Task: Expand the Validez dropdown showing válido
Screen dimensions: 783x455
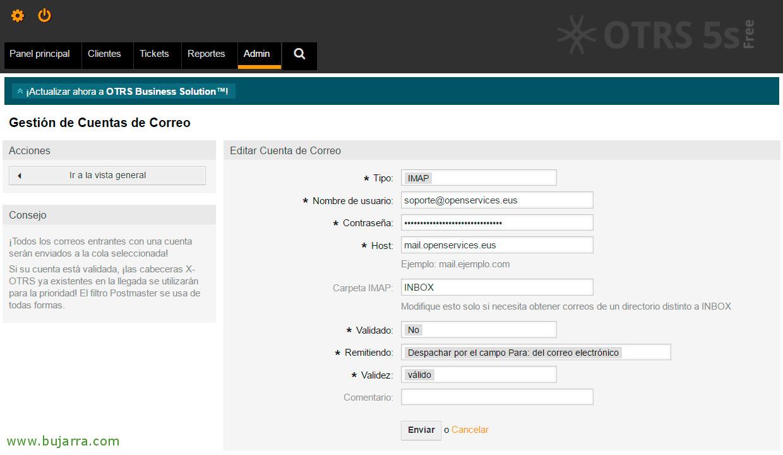Action: tap(479, 375)
